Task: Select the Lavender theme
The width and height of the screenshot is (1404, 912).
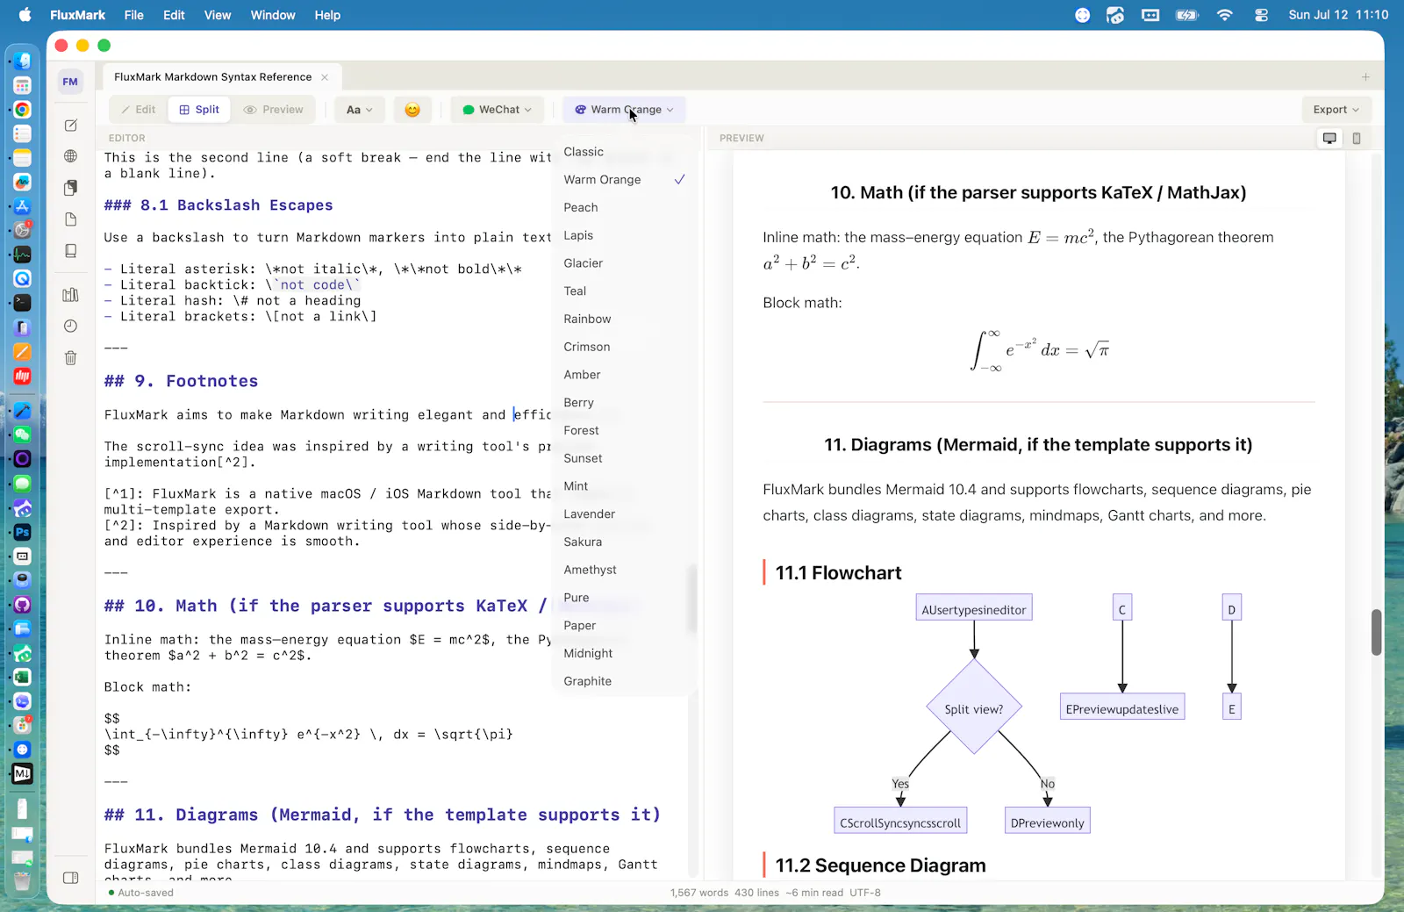Action: 625,514
